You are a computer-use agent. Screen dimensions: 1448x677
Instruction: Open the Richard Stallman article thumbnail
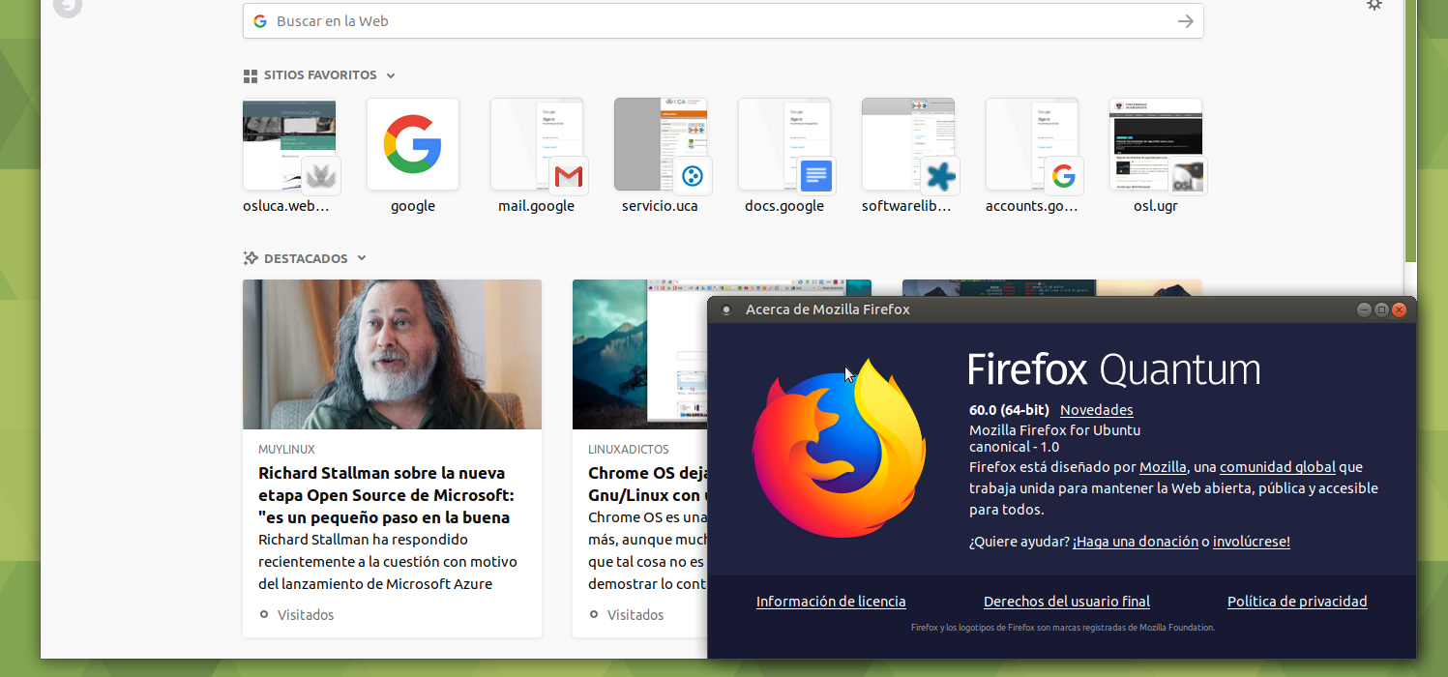(392, 354)
